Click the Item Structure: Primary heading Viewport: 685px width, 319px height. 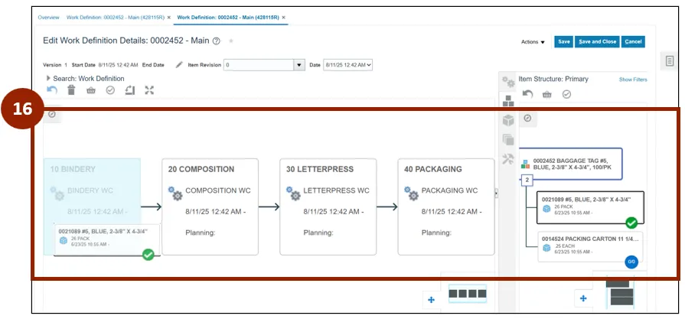553,79
